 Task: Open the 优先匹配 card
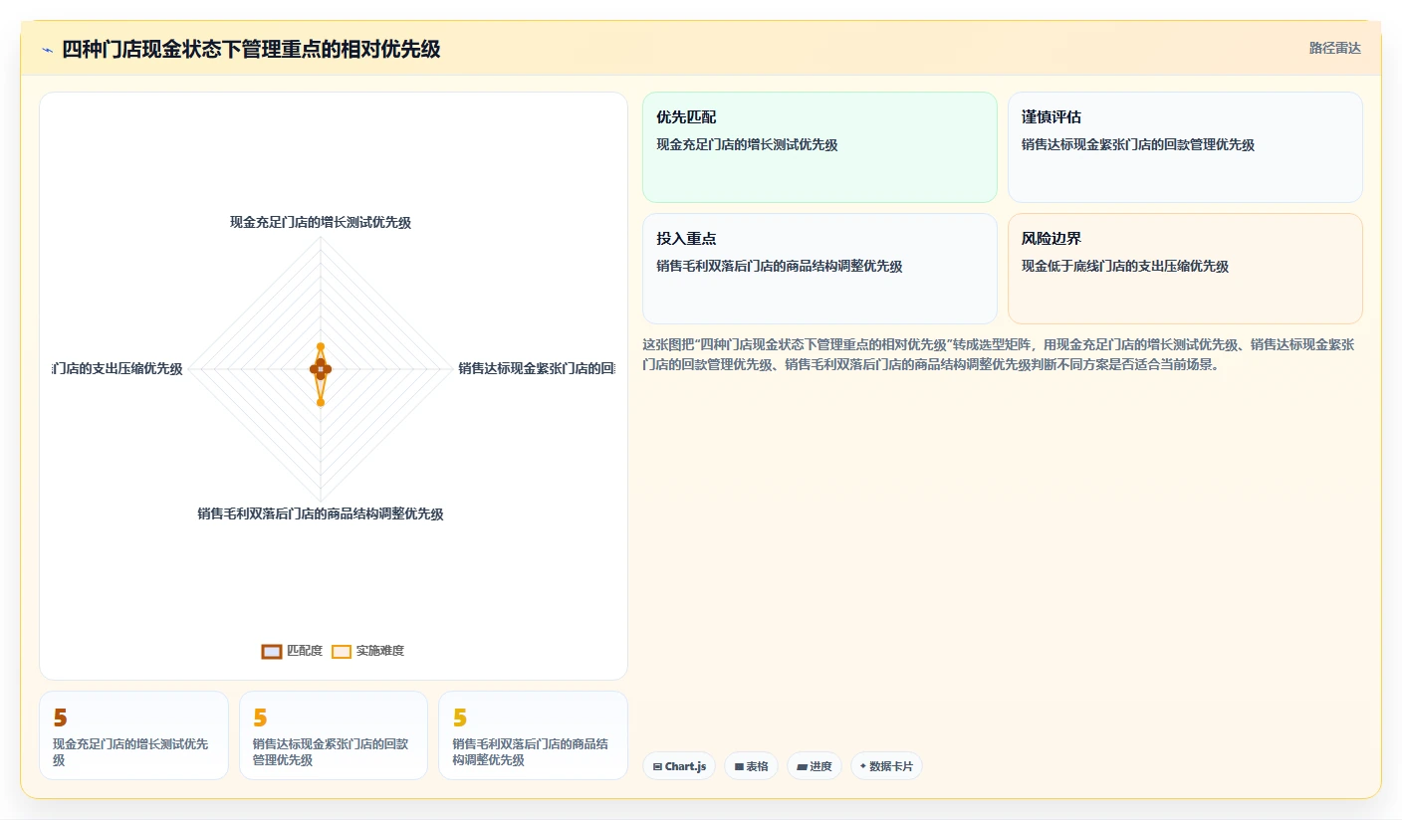pyautogui.click(x=819, y=147)
